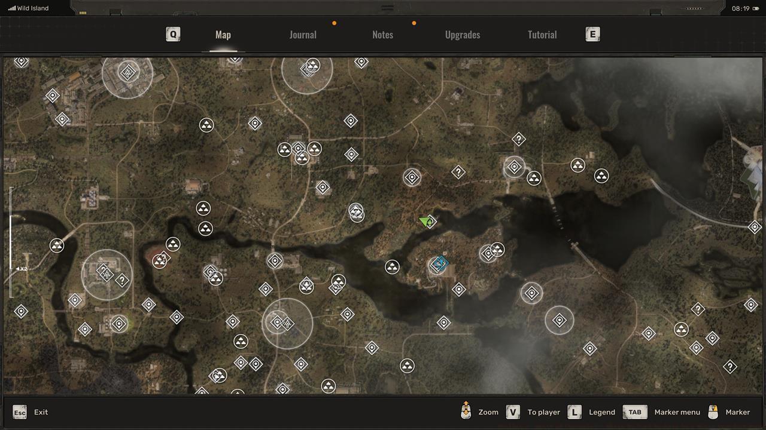Click the Map tab
Screen dimensions: 766x430
click(x=223, y=35)
